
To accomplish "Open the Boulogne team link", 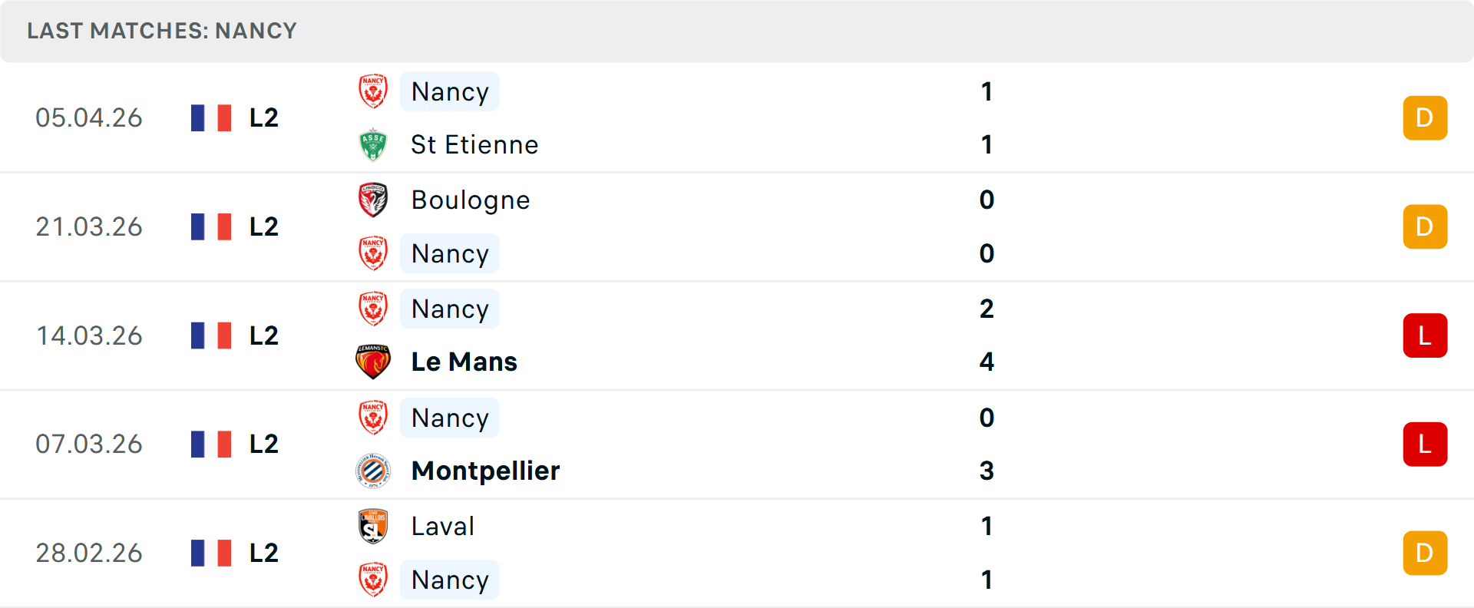I will (470, 200).
